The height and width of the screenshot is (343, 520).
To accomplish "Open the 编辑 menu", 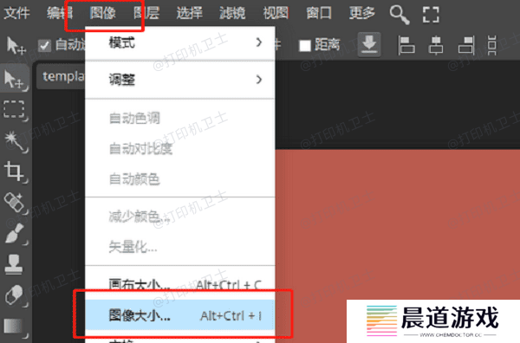I will click(x=60, y=13).
